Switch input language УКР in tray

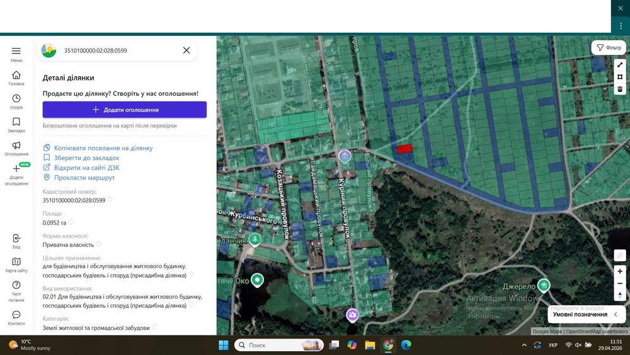click(553, 345)
